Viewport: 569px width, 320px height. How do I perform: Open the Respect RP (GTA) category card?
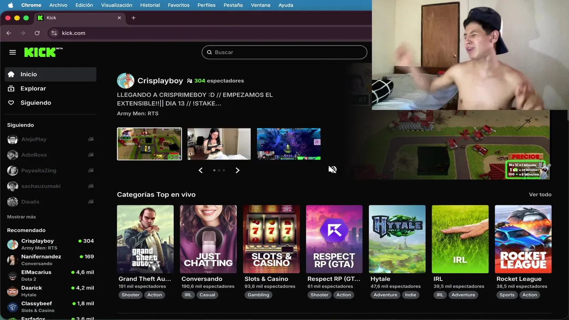(x=334, y=239)
